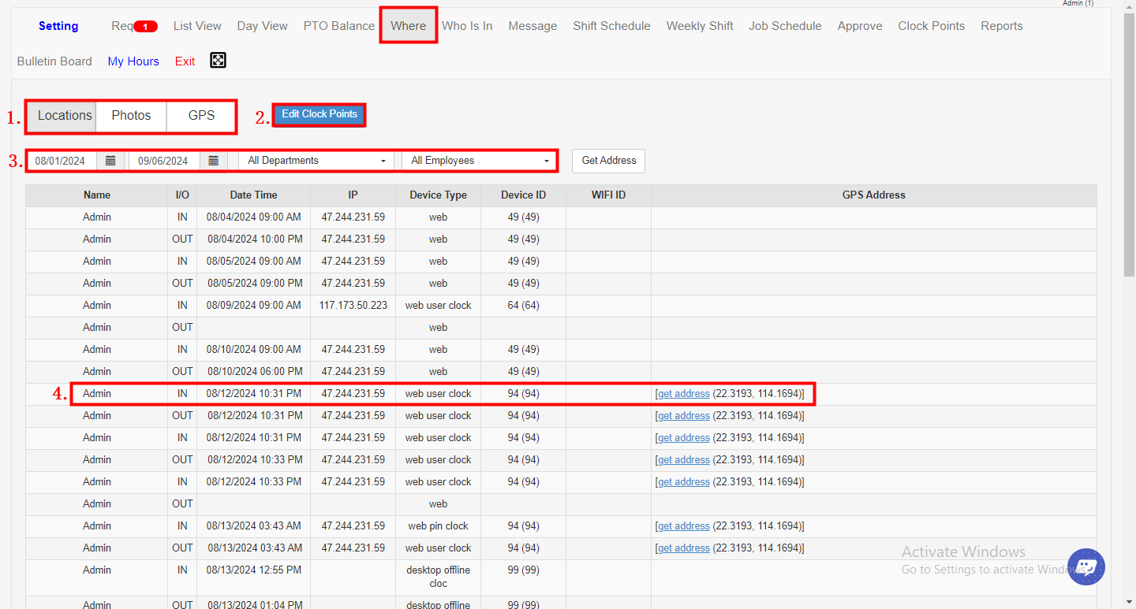Open the chat support bubble
Image resolution: width=1136 pixels, height=609 pixels.
pos(1086,566)
